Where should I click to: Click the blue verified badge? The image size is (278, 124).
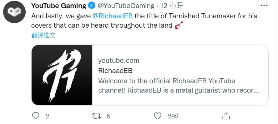[92, 6]
